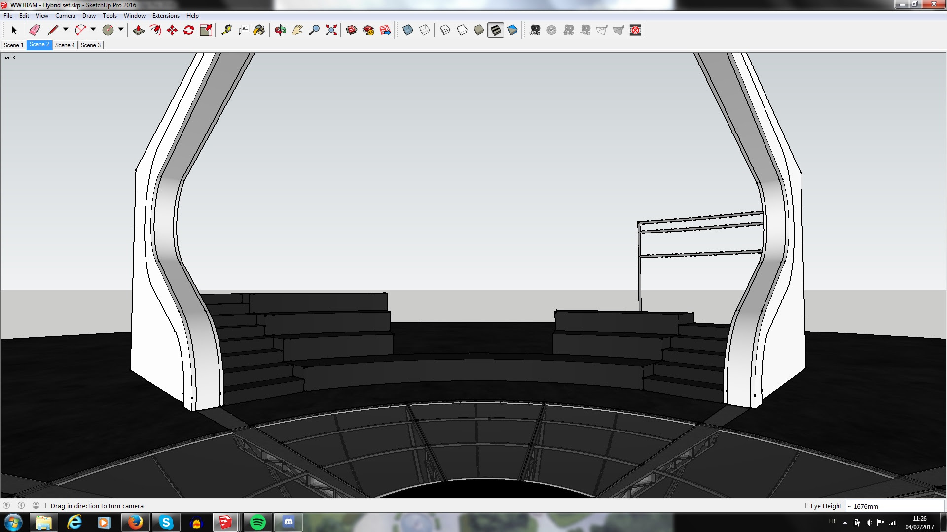Toggle X-ray face style

coord(407,30)
